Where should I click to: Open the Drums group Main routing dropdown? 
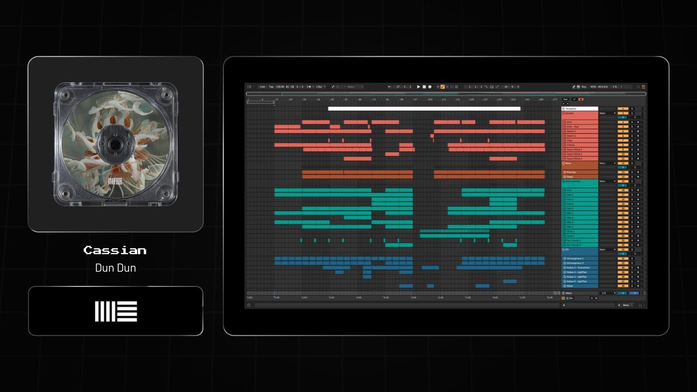point(607,113)
